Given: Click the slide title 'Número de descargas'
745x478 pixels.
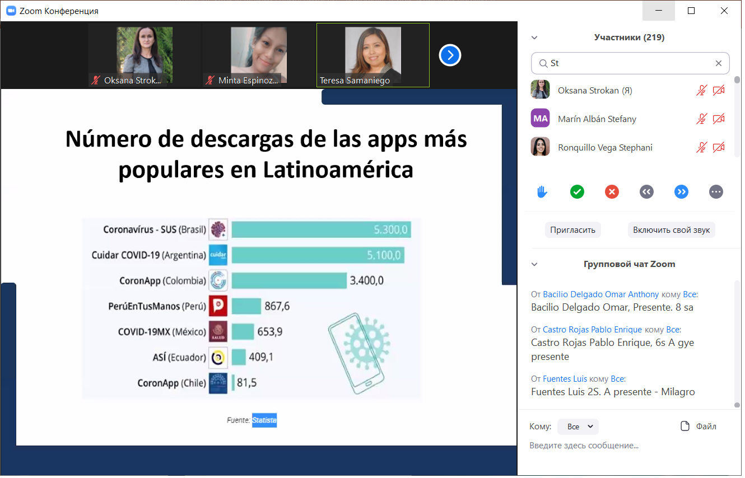Looking at the screenshot, I should (266, 154).
